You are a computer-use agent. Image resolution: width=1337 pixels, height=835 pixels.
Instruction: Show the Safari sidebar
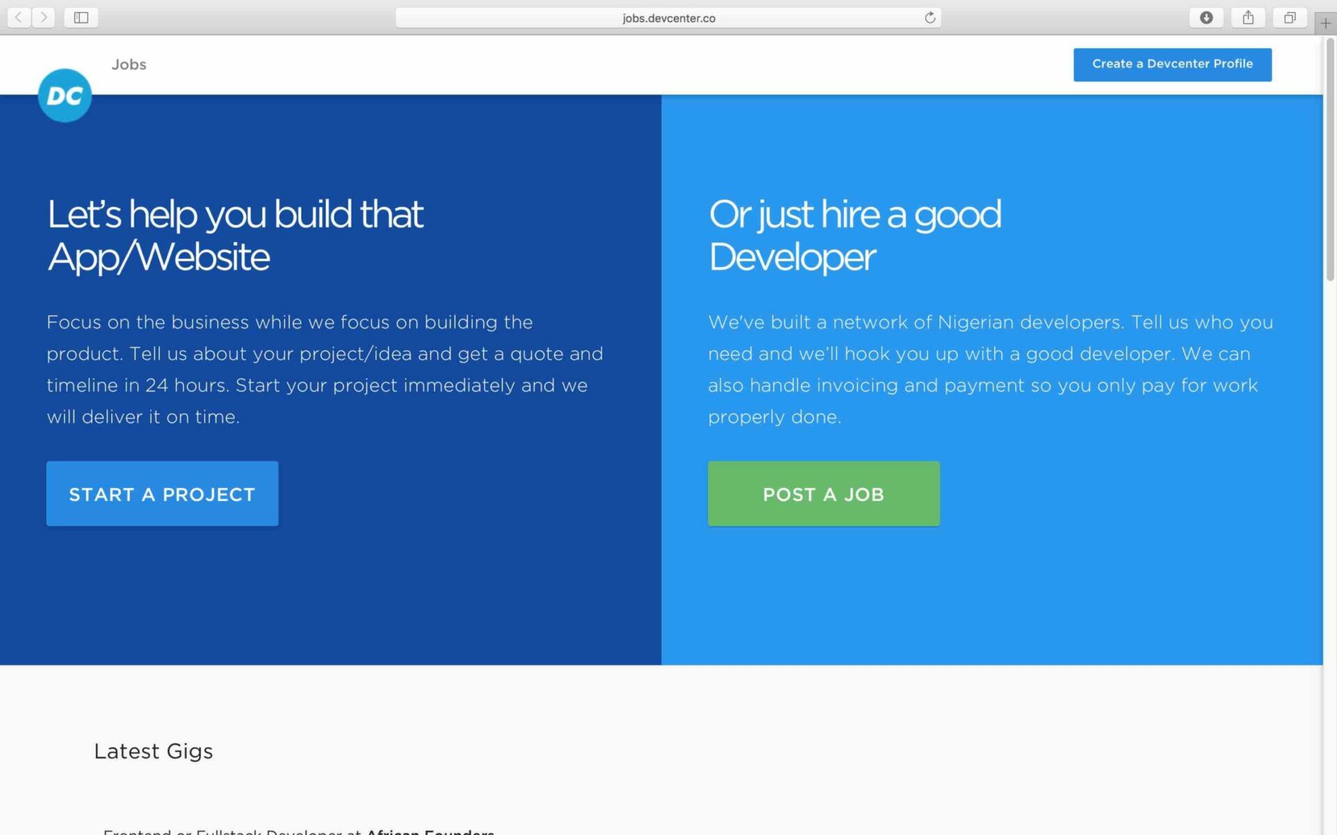[81, 17]
